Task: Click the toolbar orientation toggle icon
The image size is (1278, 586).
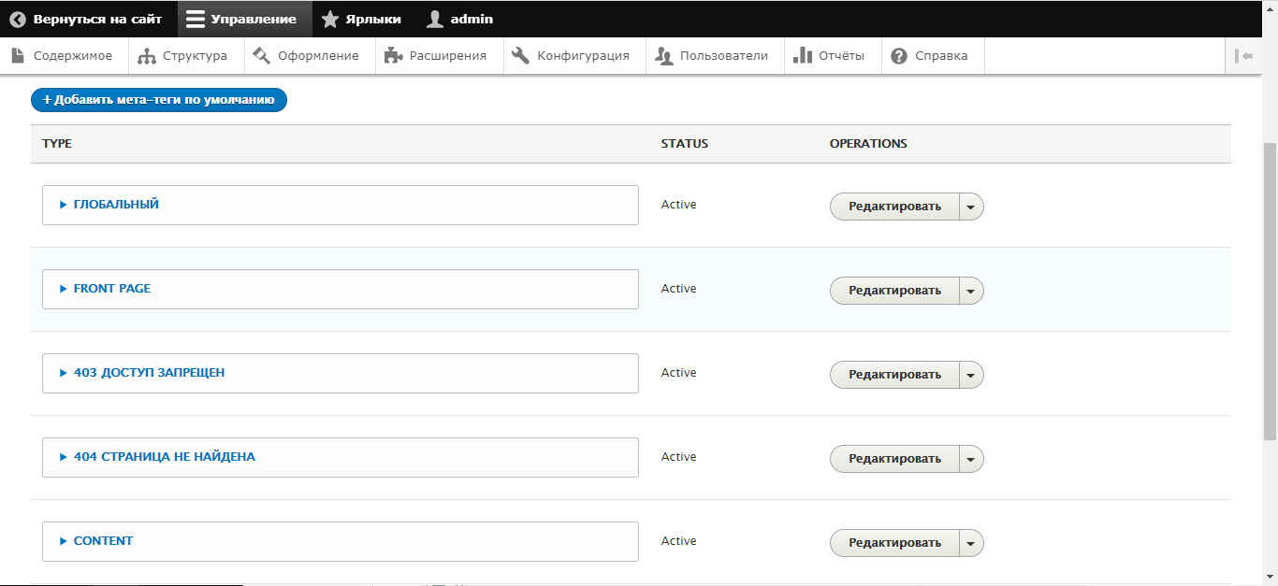Action: (1243, 56)
